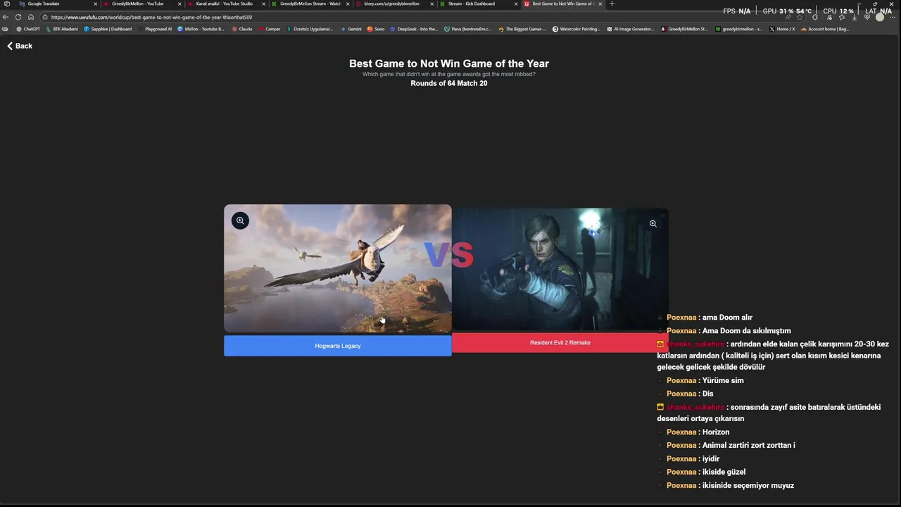
Task: Open the BTK Akademi bookmark
Action: (62, 29)
